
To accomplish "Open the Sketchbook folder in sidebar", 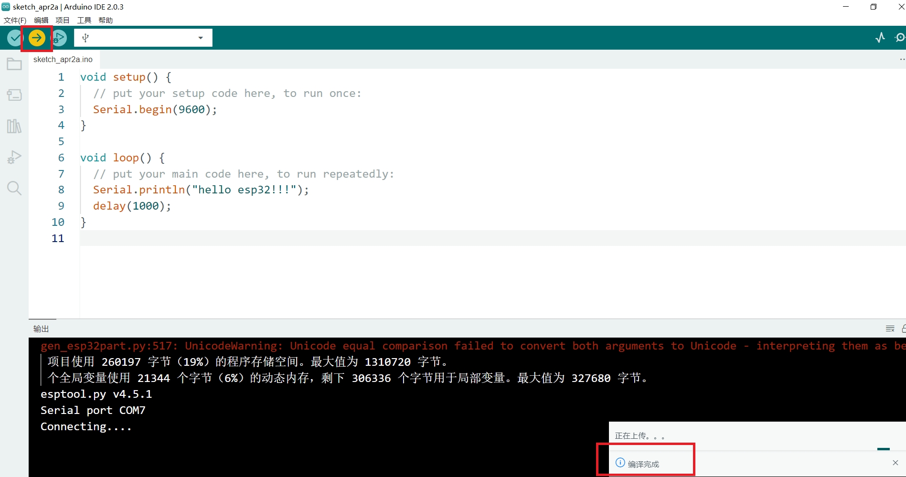I will [x=14, y=64].
